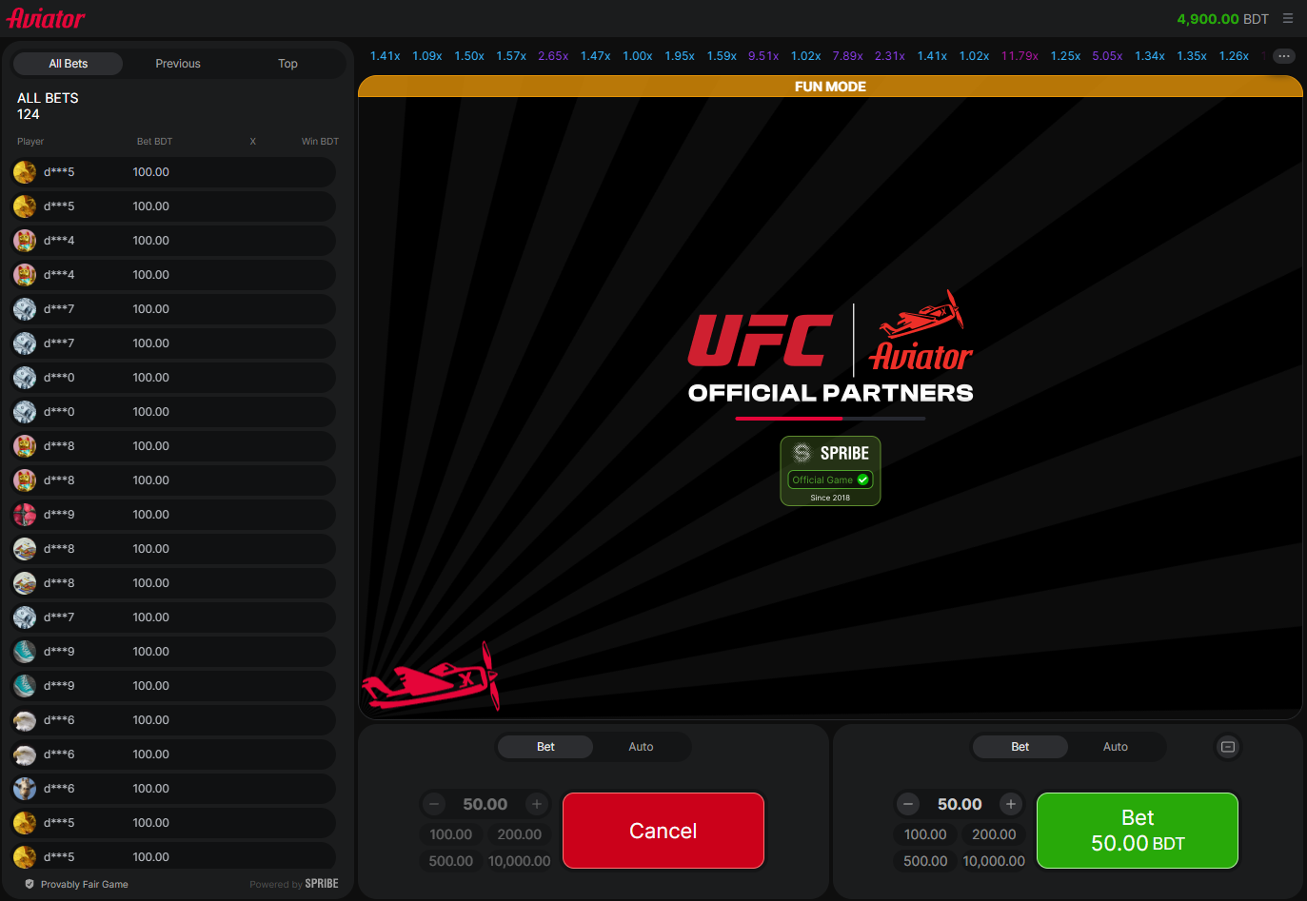The height and width of the screenshot is (901, 1307).
Task: Choose 100.00 preset in right panel
Action: click(925, 834)
